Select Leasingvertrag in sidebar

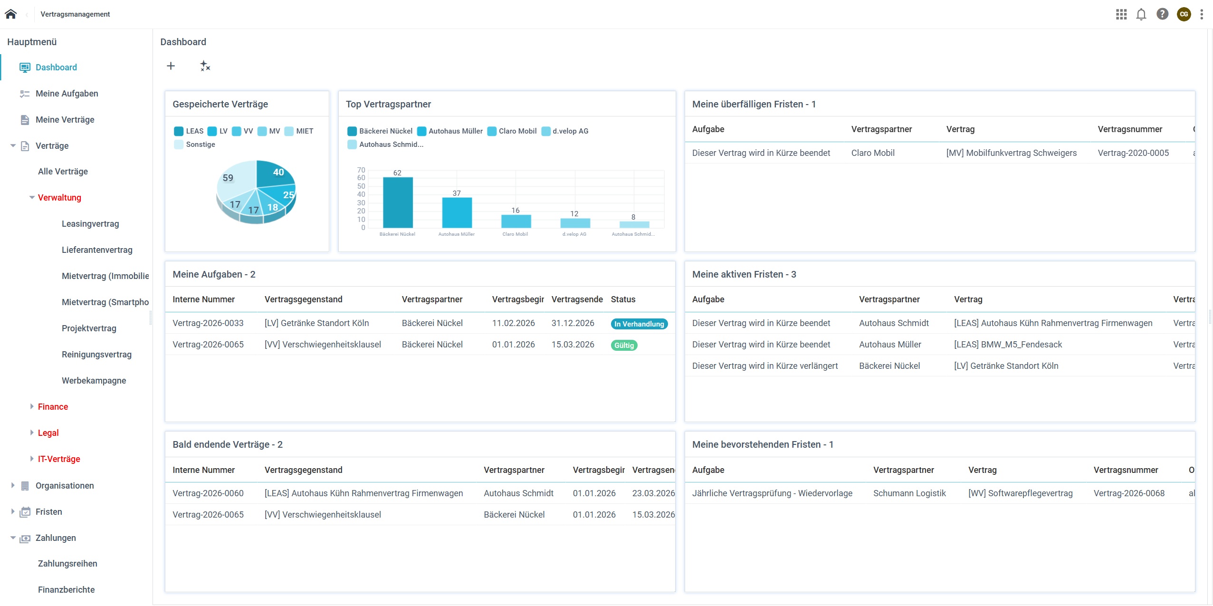pyautogui.click(x=90, y=224)
